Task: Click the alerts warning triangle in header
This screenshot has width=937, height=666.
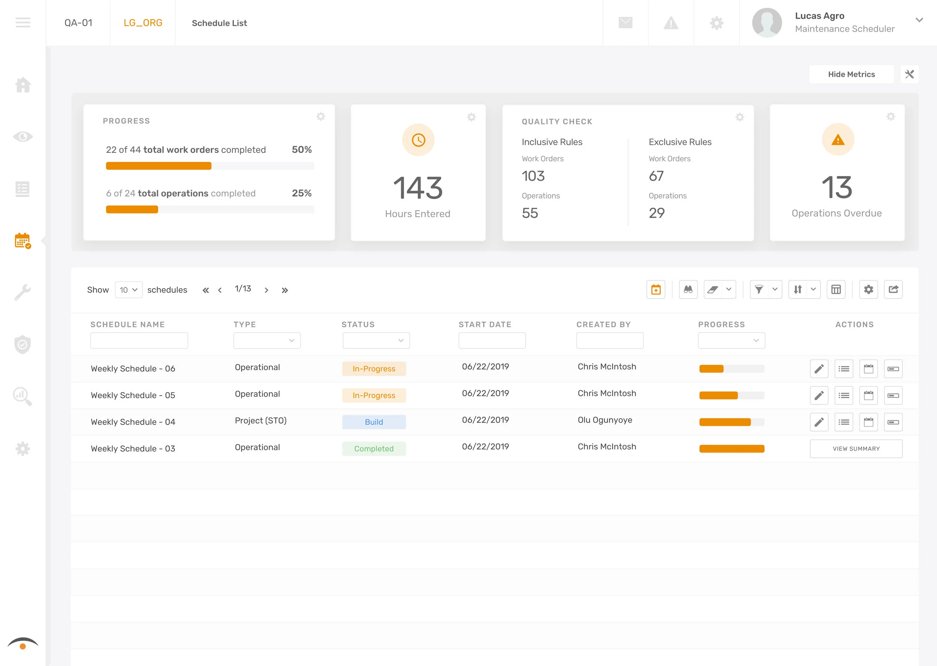Action: [x=671, y=23]
